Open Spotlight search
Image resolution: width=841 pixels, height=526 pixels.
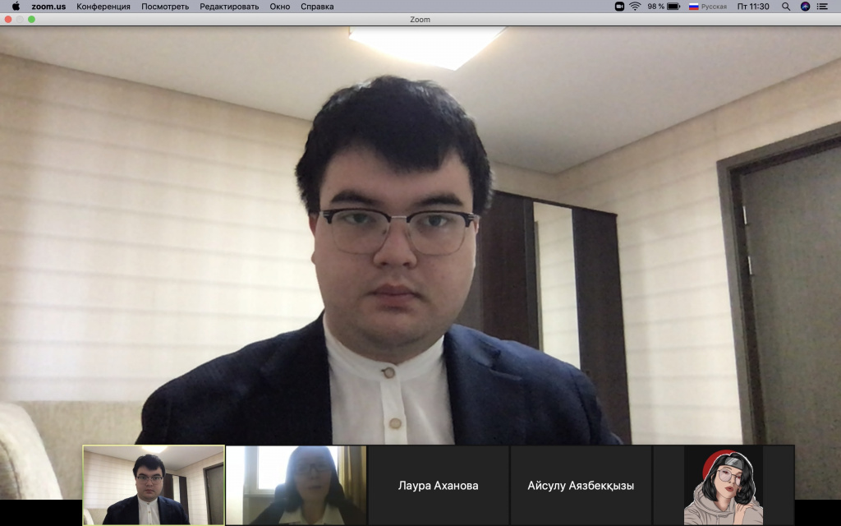(786, 7)
